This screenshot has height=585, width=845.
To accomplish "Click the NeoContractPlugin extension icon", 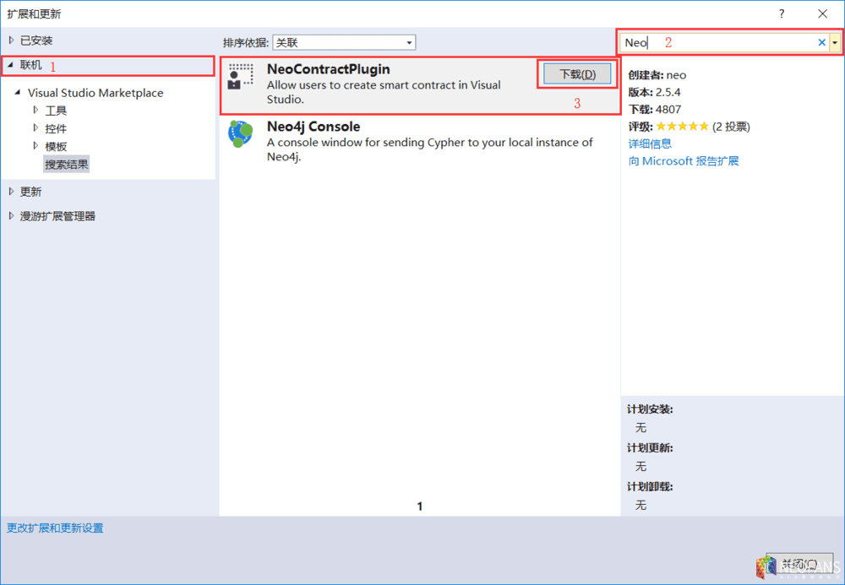I will (x=240, y=77).
